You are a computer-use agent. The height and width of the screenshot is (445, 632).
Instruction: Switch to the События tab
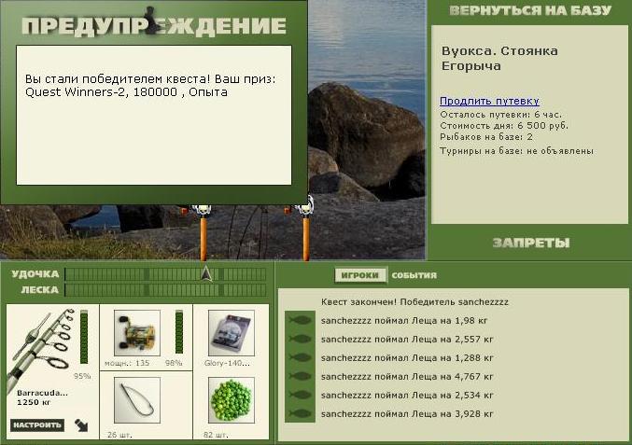(414, 275)
